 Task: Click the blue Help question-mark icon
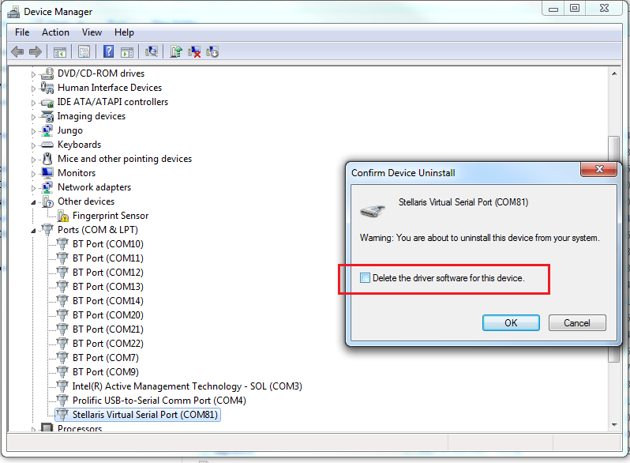[108, 51]
